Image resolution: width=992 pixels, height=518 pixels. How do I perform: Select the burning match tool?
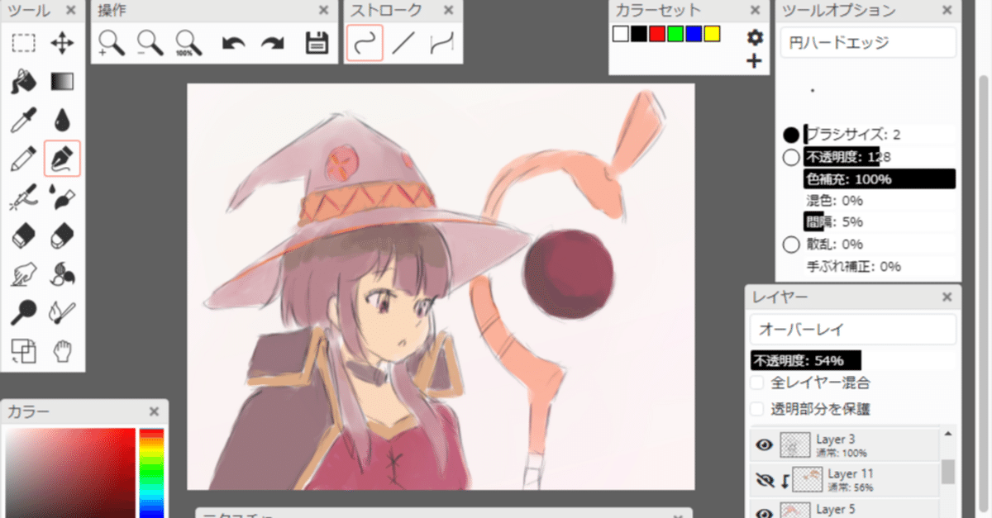point(62,312)
